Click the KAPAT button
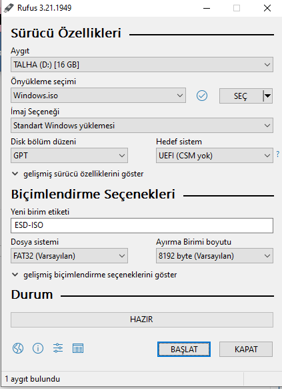The height and width of the screenshot is (389, 282). [246, 350]
